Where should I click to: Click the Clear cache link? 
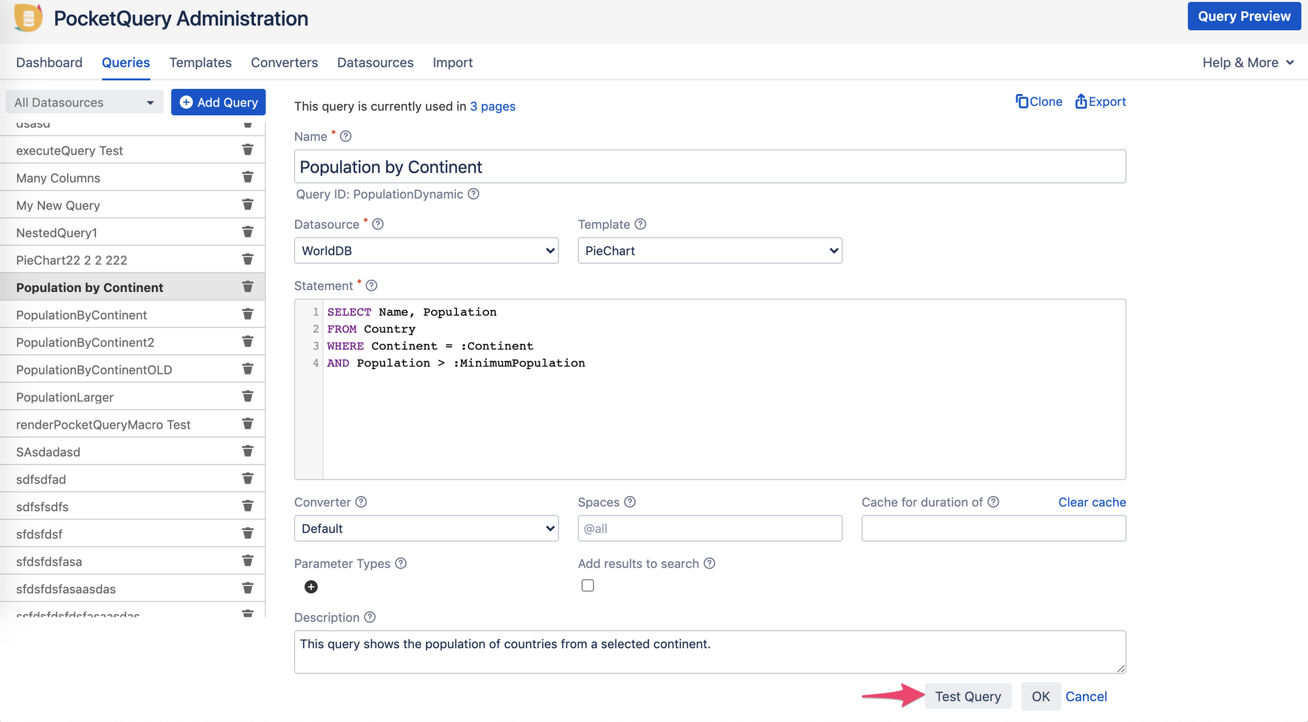(x=1092, y=502)
